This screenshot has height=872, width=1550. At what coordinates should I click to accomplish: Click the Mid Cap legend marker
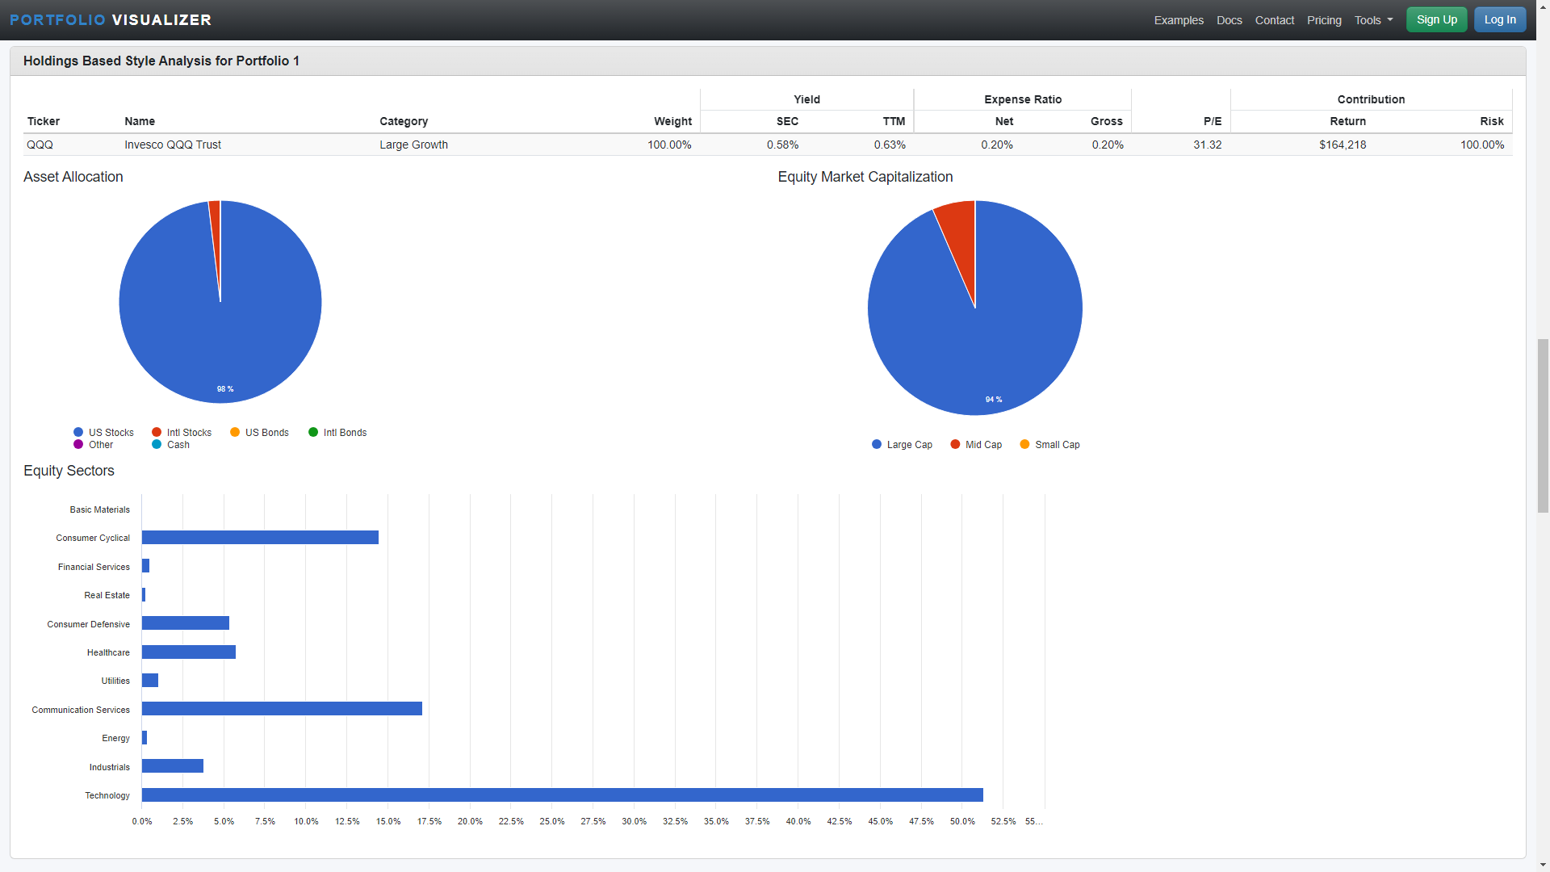[x=955, y=445]
